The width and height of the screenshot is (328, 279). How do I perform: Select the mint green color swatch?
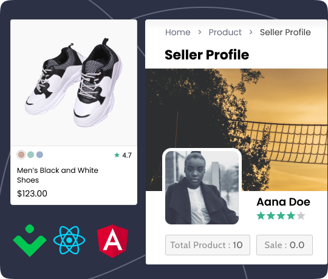(x=31, y=155)
